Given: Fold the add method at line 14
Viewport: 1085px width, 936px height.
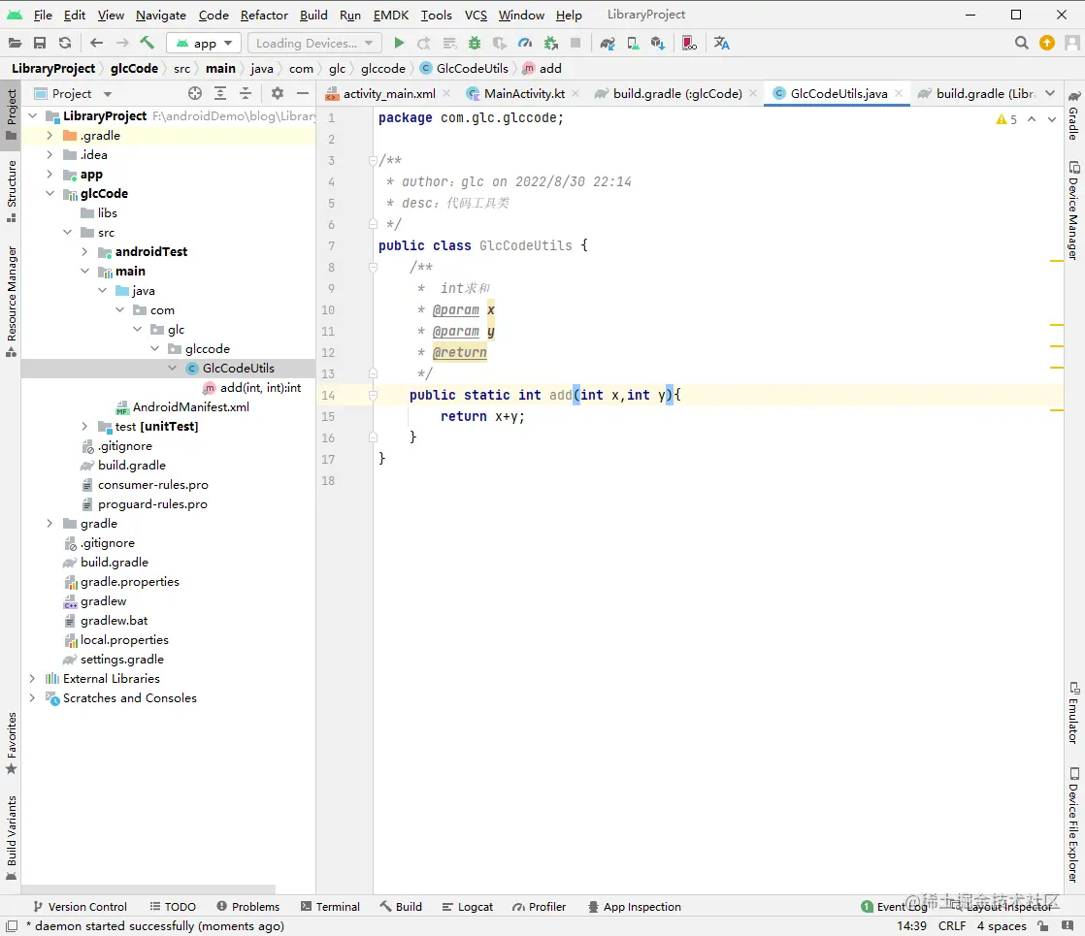Looking at the screenshot, I should (373, 396).
